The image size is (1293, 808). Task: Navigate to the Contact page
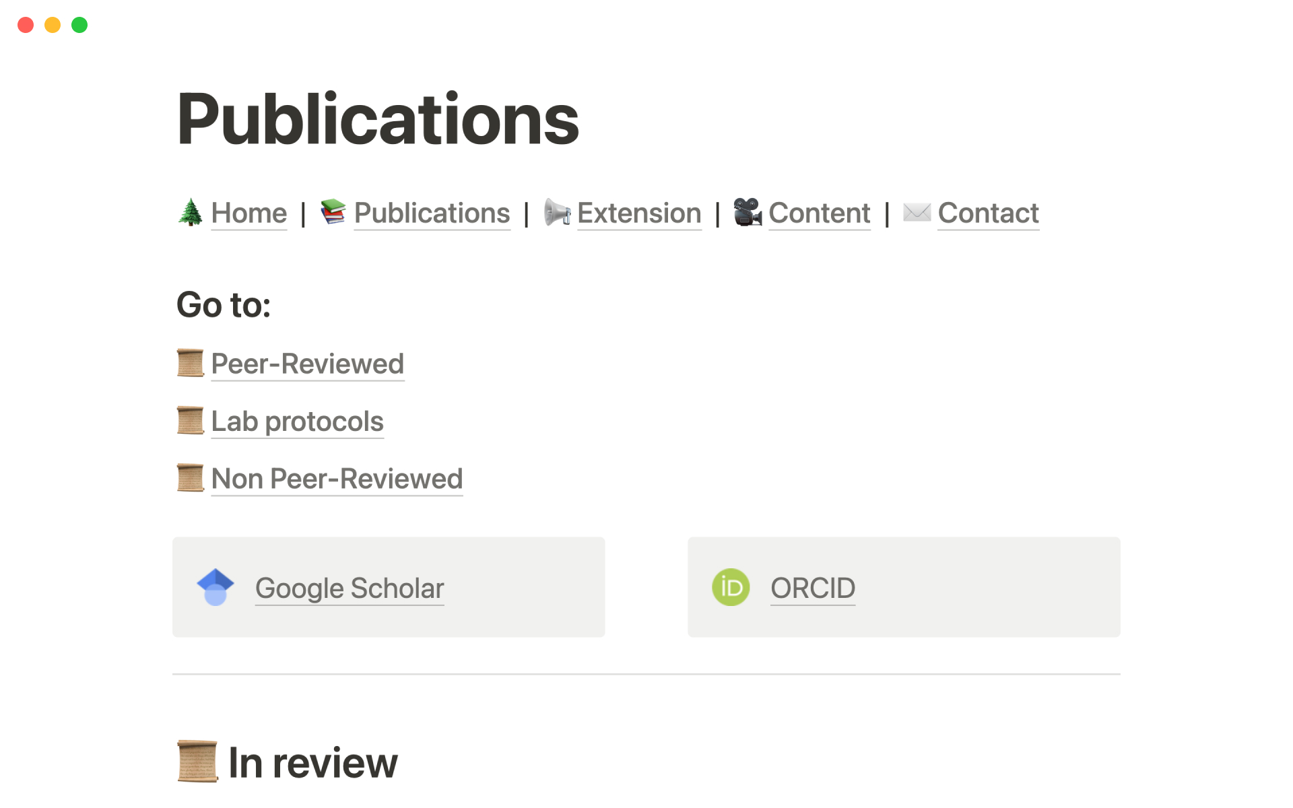[988, 213]
